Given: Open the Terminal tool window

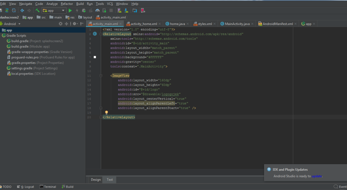Looking at the screenshot, I should tap(48, 187).
